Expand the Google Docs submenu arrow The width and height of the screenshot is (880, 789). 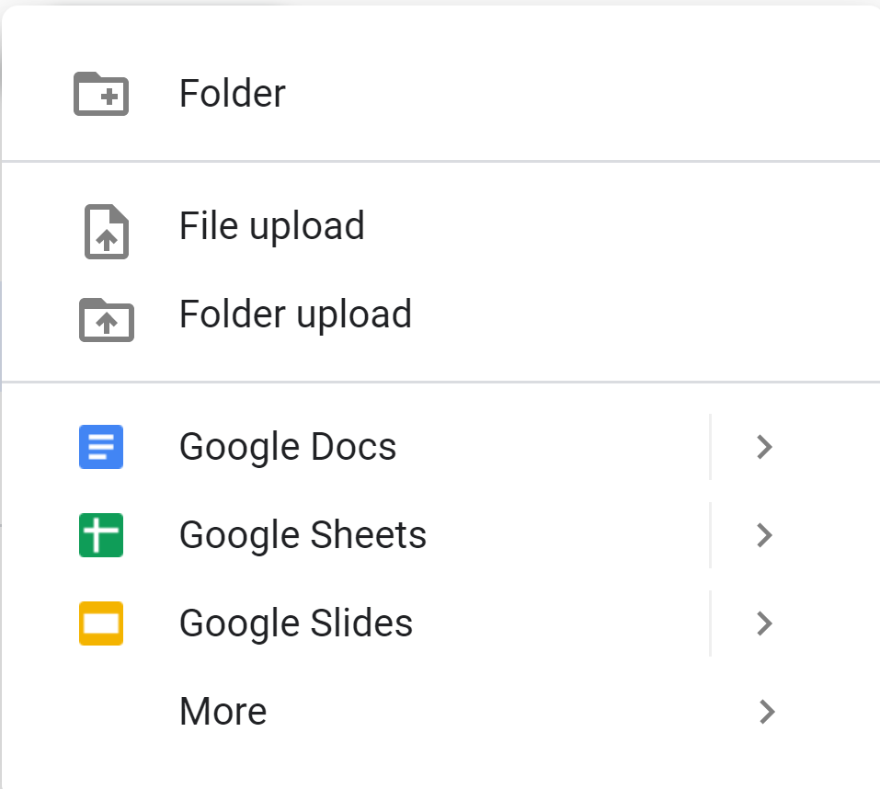(x=763, y=448)
